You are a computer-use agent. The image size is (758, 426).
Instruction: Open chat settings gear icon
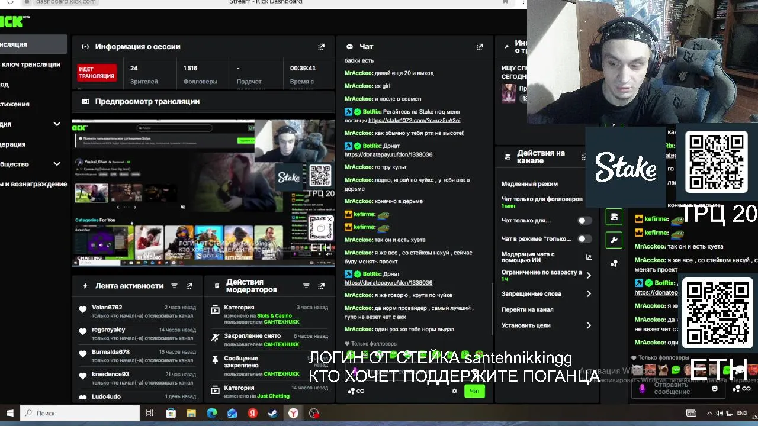coord(454,391)
